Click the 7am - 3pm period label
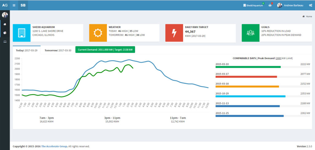 47,118
